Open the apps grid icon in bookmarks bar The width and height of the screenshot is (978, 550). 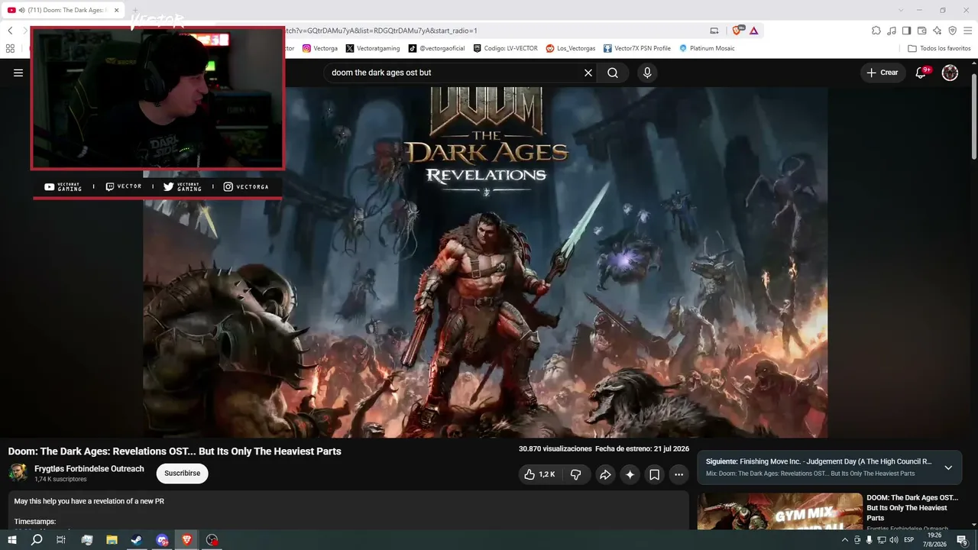click(10, 48)
